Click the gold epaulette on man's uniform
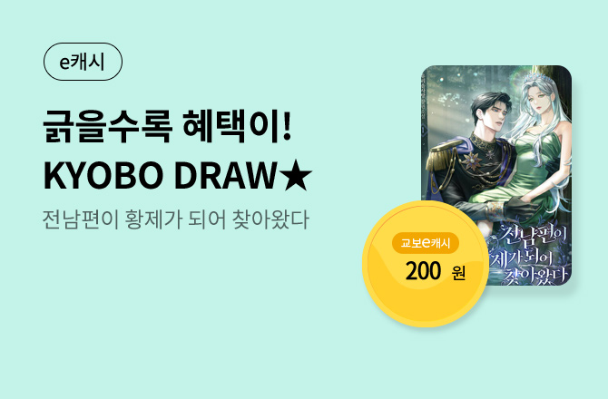Viewport: 608px width, 399px height. click(x=442, y=157)
